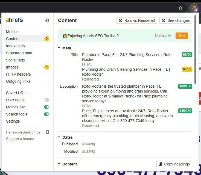Click Suggest a feature link
This screenshot has width=201, height=175.
coord(20,139)
